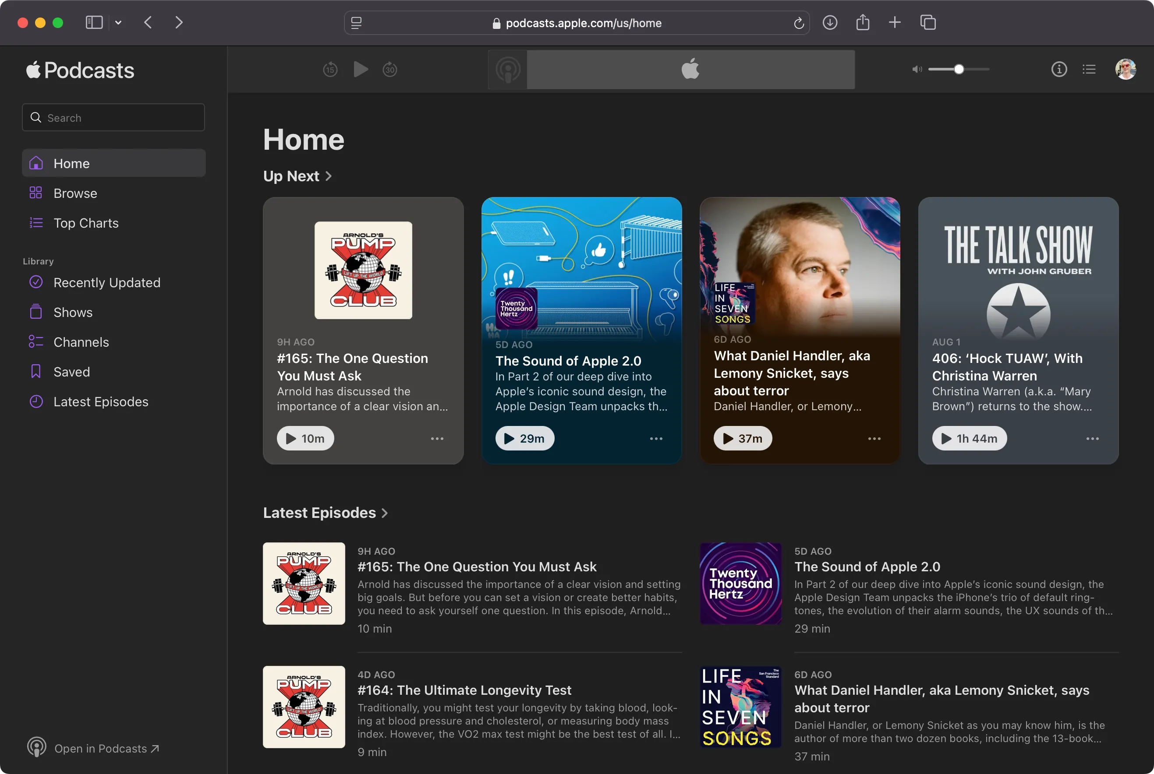The height and width of the screenshot is (774, 1154).
Task: Open the sidebar options dropdown arrow
Action: coord(118,23)
